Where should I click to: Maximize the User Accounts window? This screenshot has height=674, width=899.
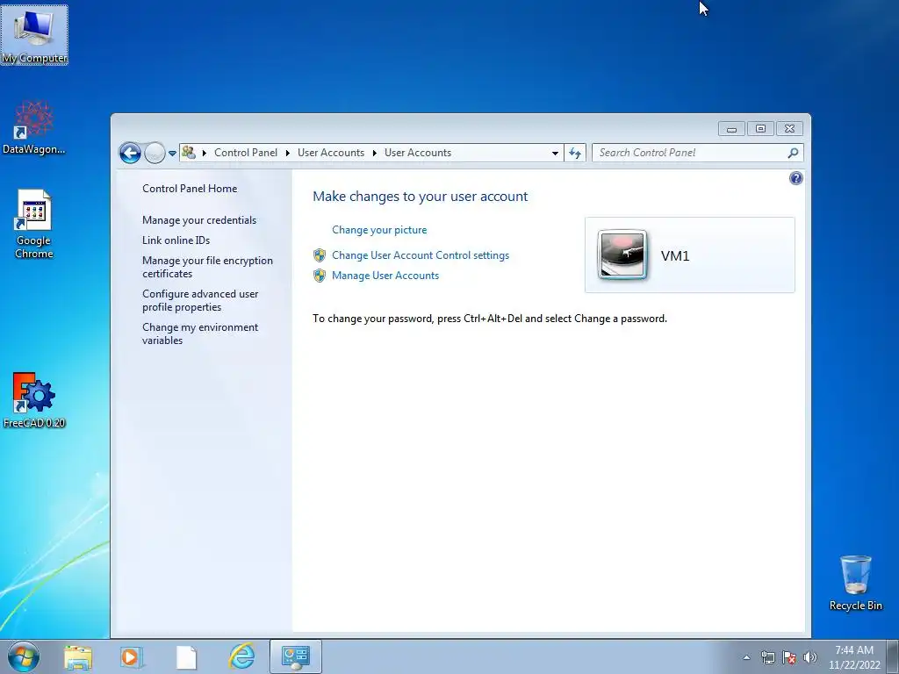pos(760,129)
